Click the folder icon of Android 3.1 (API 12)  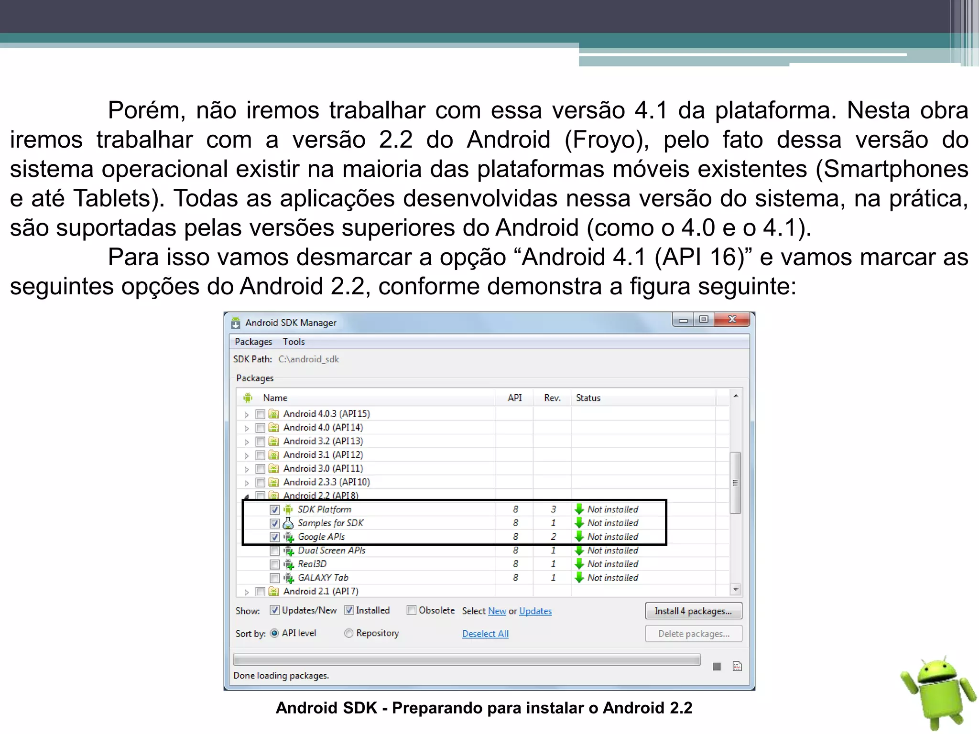click(274, 455)
